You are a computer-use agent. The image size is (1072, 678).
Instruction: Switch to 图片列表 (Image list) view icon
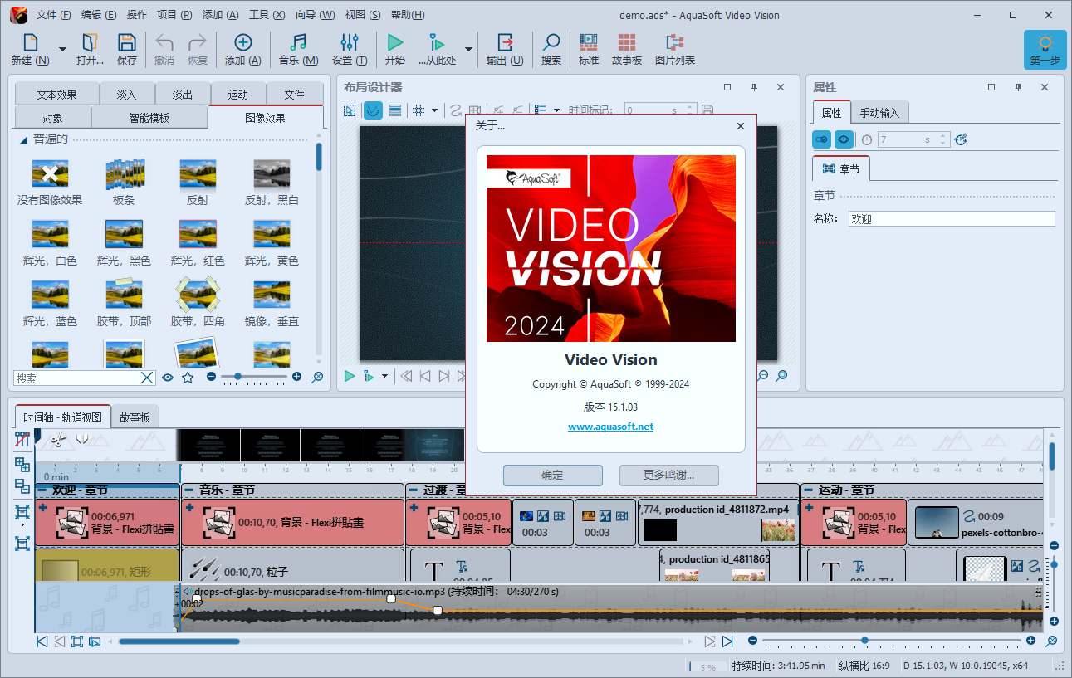(675, 43)
